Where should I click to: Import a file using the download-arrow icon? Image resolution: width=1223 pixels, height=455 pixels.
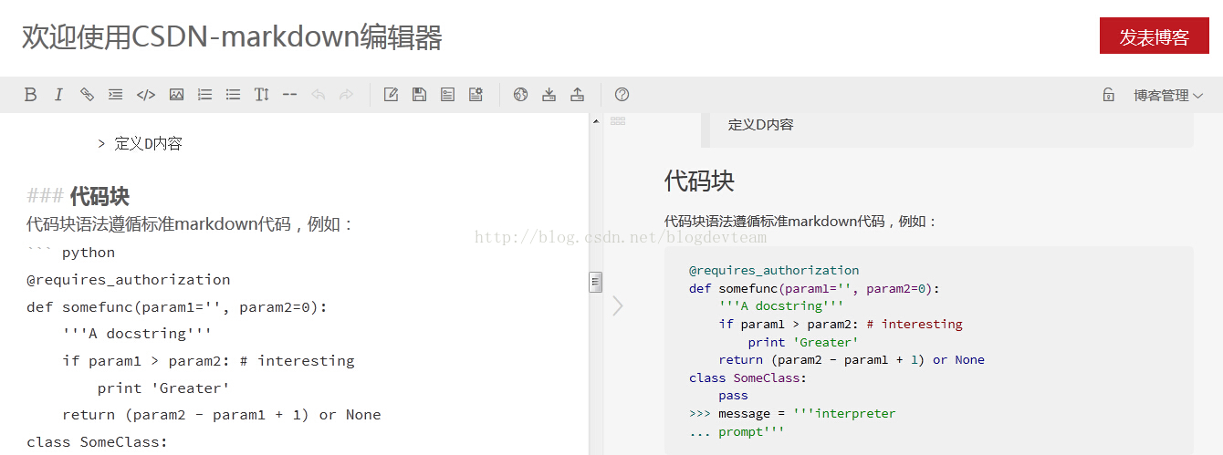549,95
